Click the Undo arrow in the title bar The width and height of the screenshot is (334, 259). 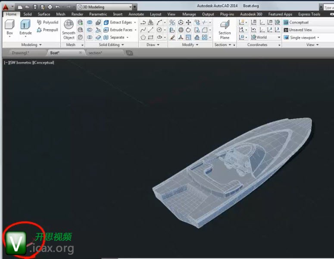(x=57, y=7)
